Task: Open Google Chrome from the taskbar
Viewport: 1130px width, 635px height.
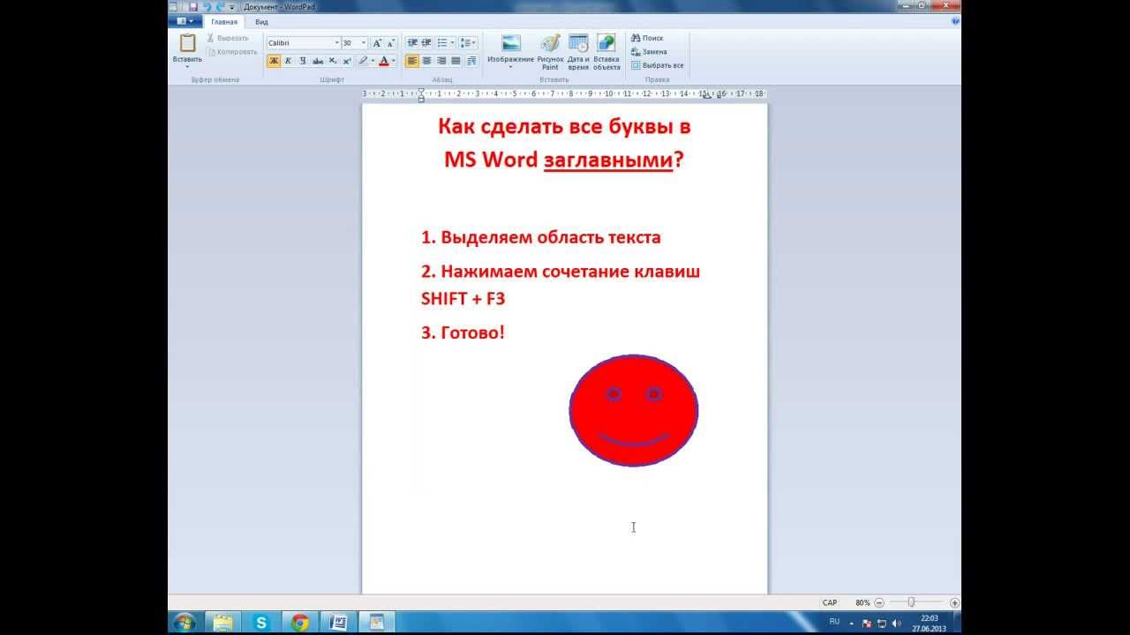Action: (300, 622)
